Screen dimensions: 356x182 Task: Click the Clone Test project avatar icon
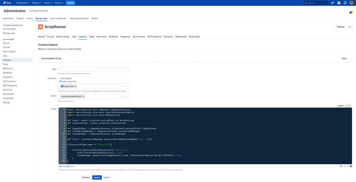pos(62,86)
